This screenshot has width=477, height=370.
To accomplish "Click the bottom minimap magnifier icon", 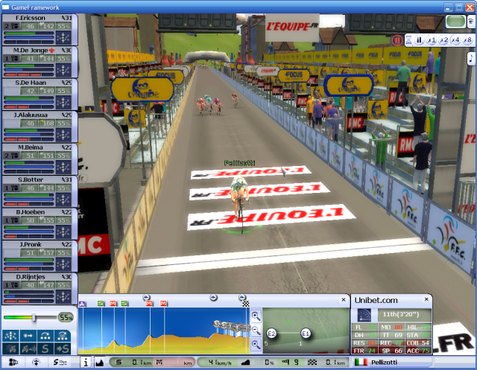I will click(256, 345).
